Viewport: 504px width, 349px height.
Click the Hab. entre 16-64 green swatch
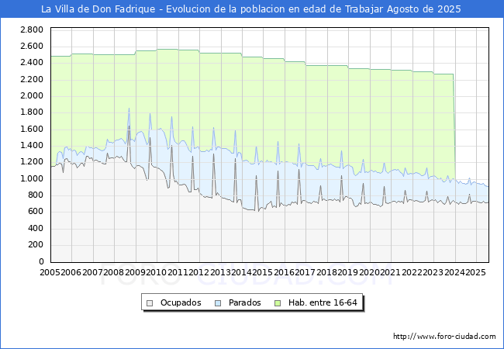point(278,303)
